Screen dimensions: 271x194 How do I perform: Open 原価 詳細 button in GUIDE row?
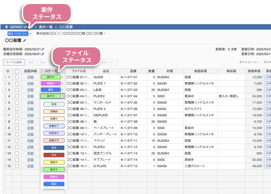pos(268,77)
